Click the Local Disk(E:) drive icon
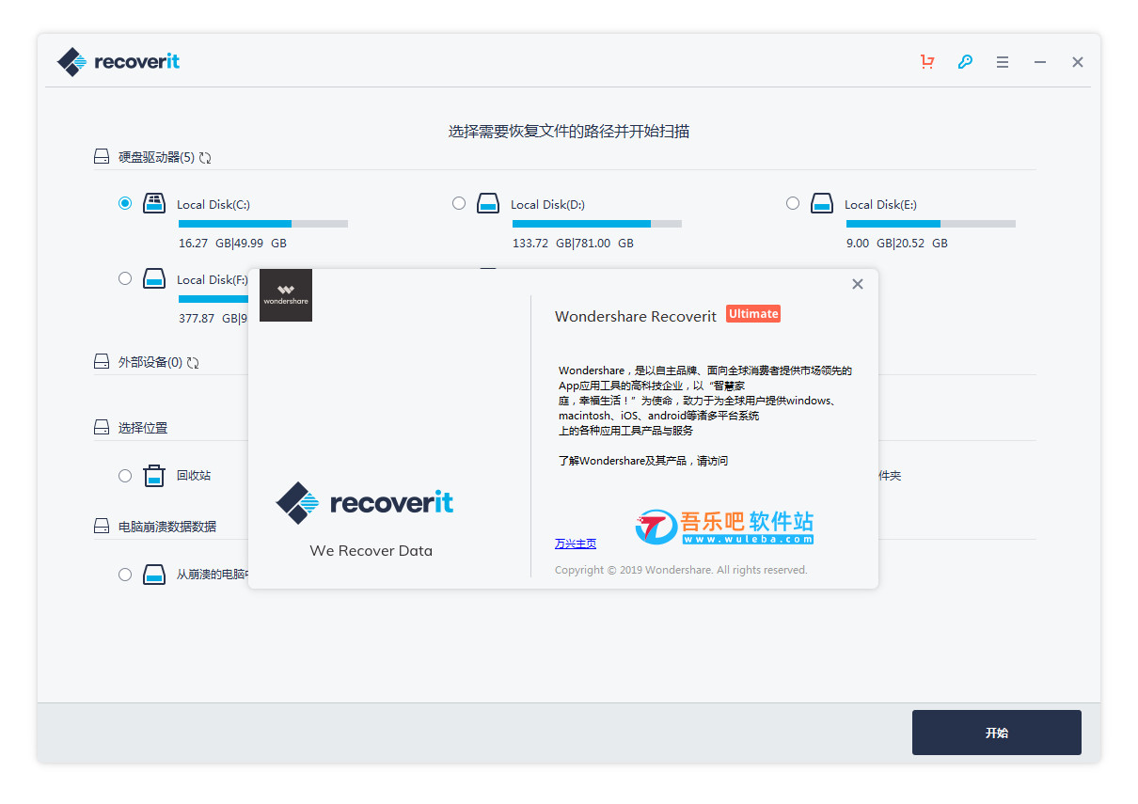1138x804 pixels. click(x=821, y=203)
